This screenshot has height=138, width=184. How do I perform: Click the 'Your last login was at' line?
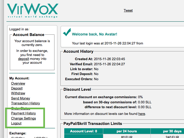[108, 43]
